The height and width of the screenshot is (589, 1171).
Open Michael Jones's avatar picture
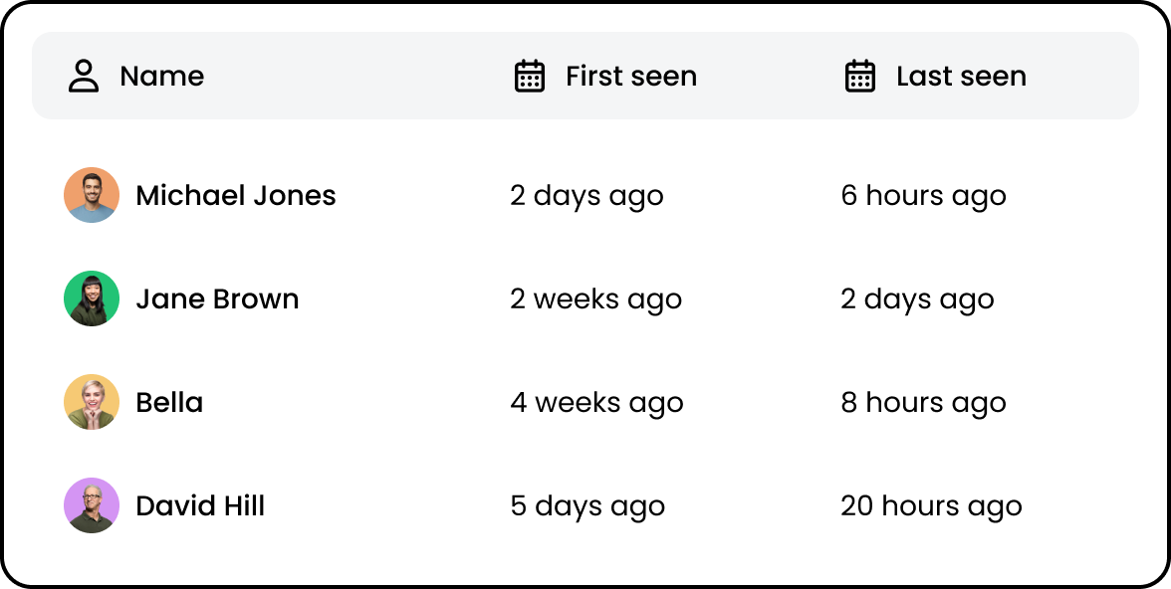tap(92, 195)
